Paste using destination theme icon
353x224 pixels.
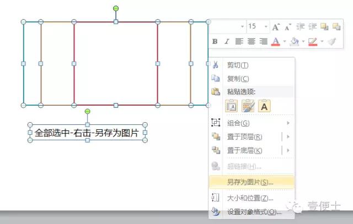[x=231, y=106]
